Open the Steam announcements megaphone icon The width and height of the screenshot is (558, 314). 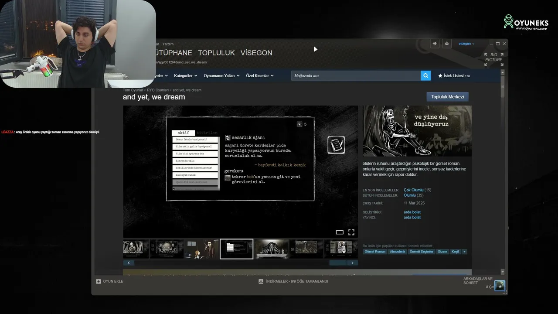pyautogui.click(x=435, y=44)
